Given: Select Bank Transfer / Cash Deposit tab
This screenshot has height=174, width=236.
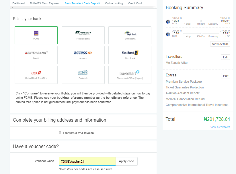Looking at the screenshot, I should [x=82, y=3].
